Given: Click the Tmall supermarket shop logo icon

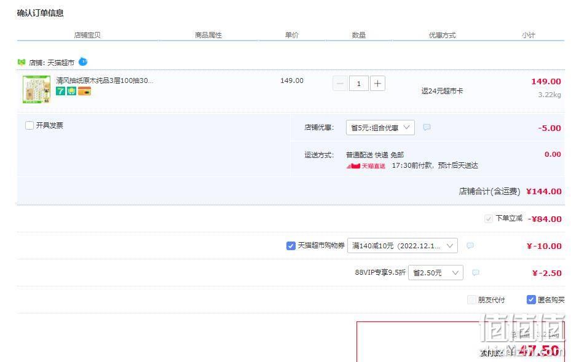Looking at the screenshot, I should pyautogui.click(x=22, y=62).
